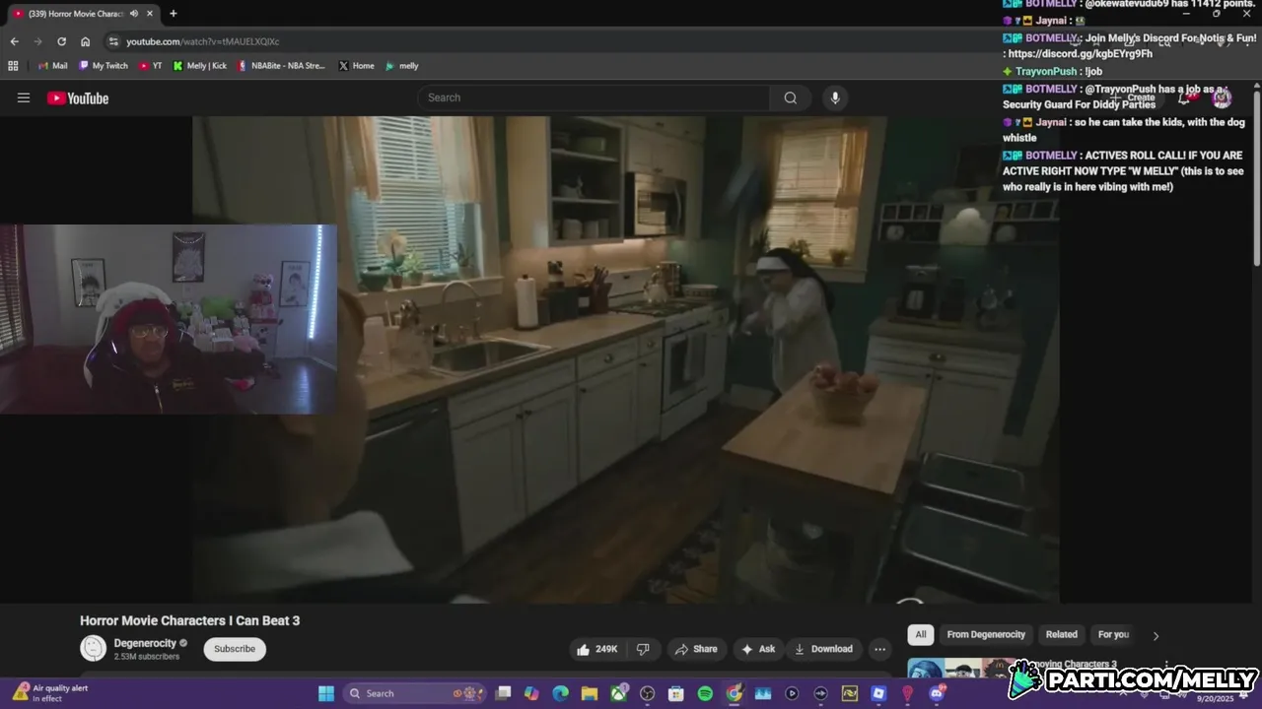Open the YouTube hamburger guide menu
The width and height of the screenshot is (1262, 709).
[24, 97]
